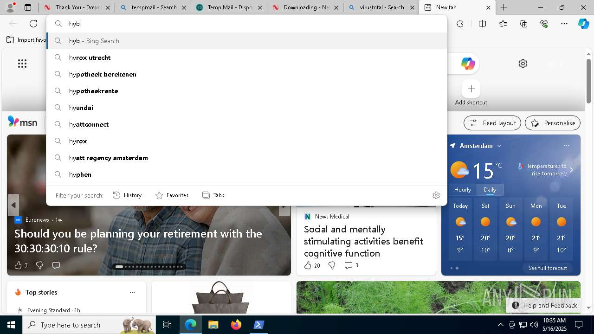Image resolution: width=594 pixels, height=334 pixels.
Task: Refresh the current page
Action: pyautogui.click(x=33, y=24)
